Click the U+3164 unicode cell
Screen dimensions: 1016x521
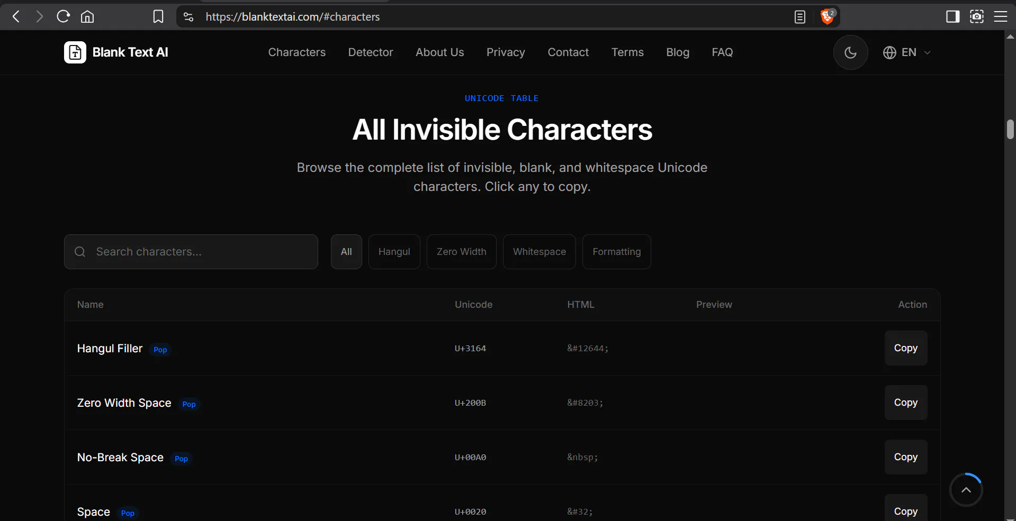pos(470,348)
